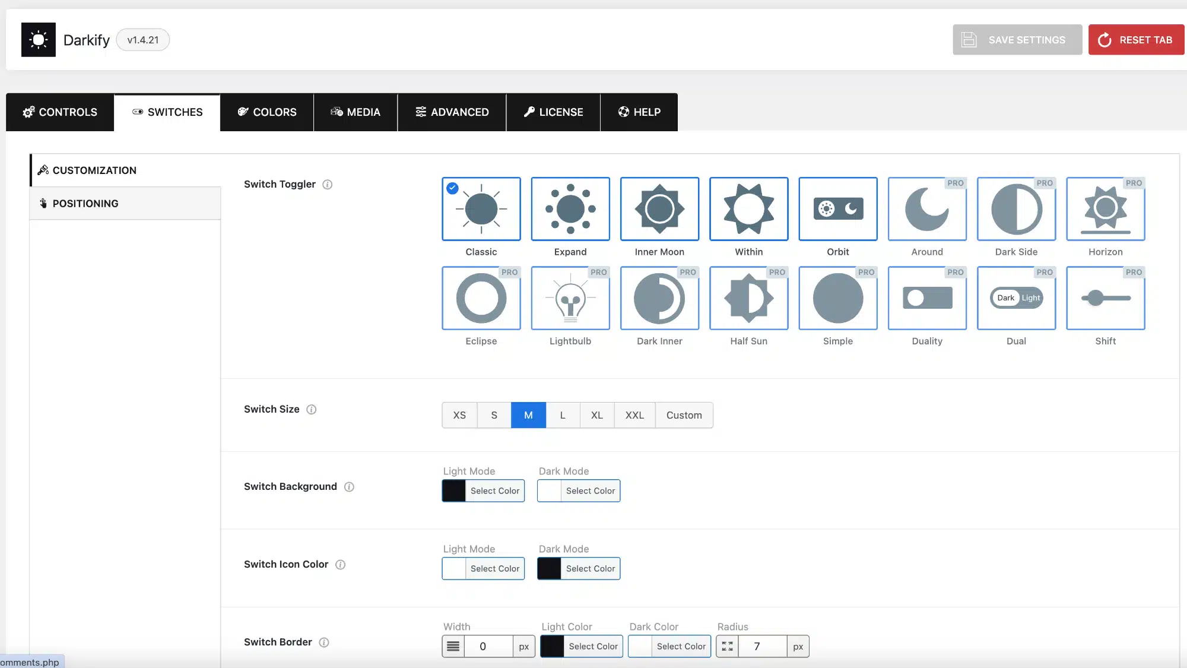Click the Darkify sun logo
The image size is (1187, 668).
39,40
